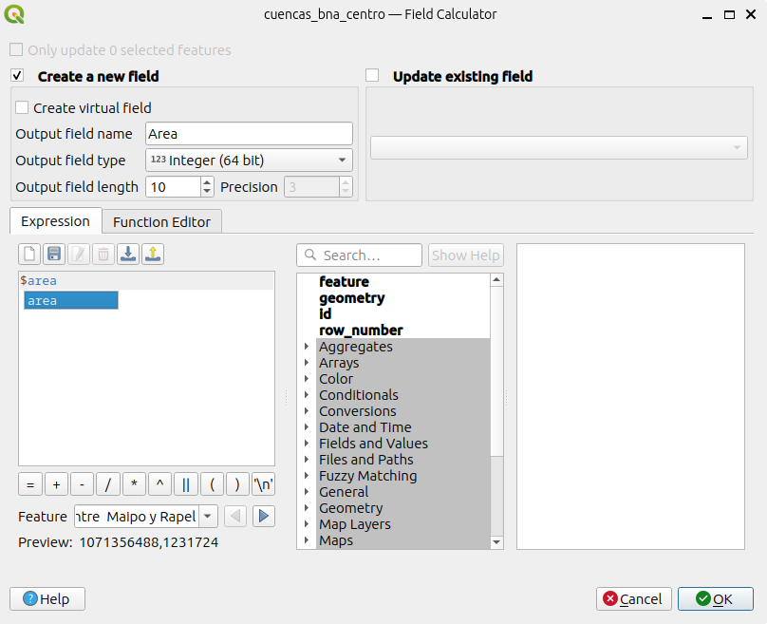Open the Output field type dropdown
This screenshot has width=767, height=624.
point(249,161)
